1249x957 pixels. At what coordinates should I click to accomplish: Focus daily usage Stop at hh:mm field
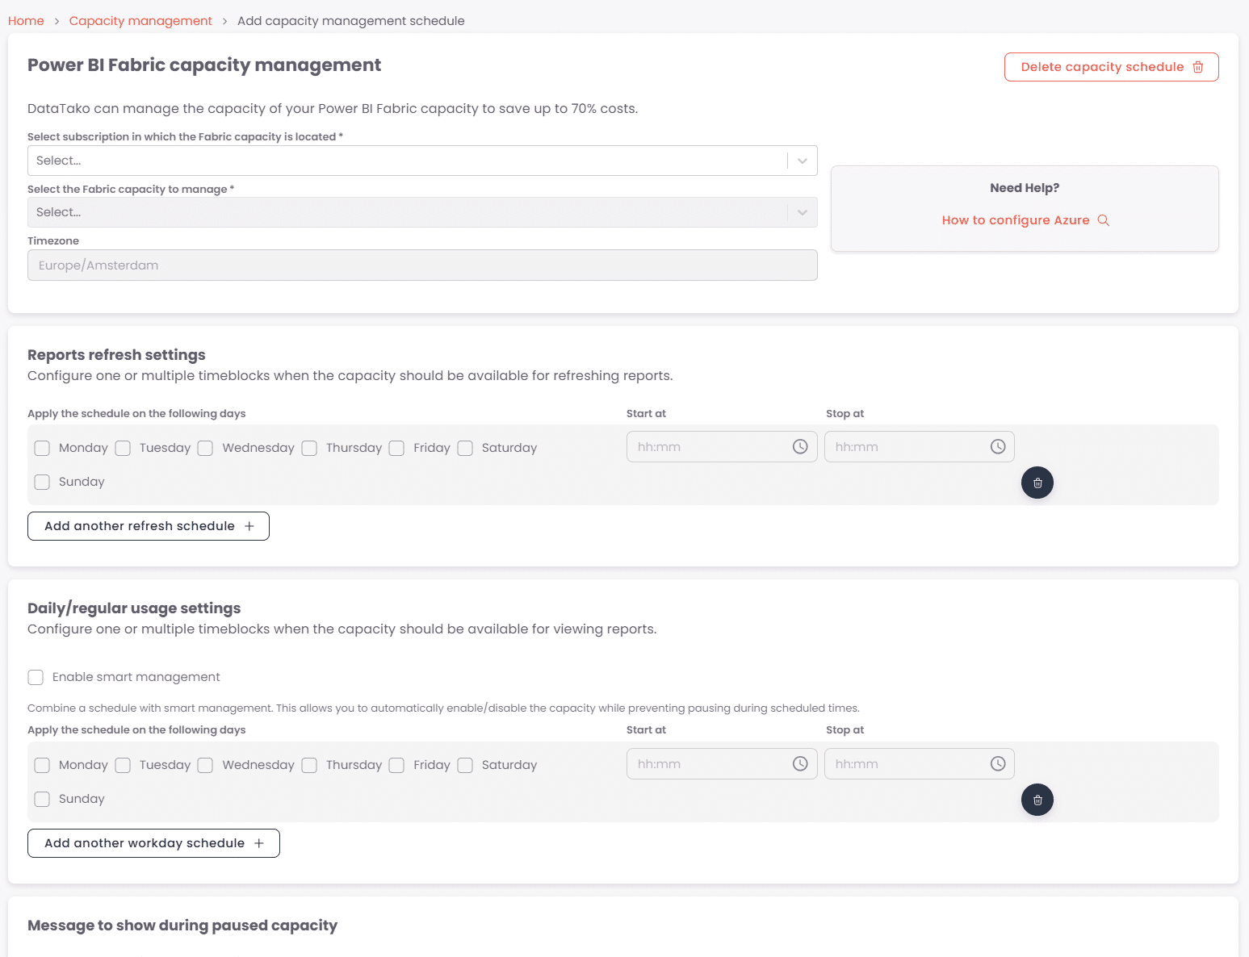pos(920,764)
